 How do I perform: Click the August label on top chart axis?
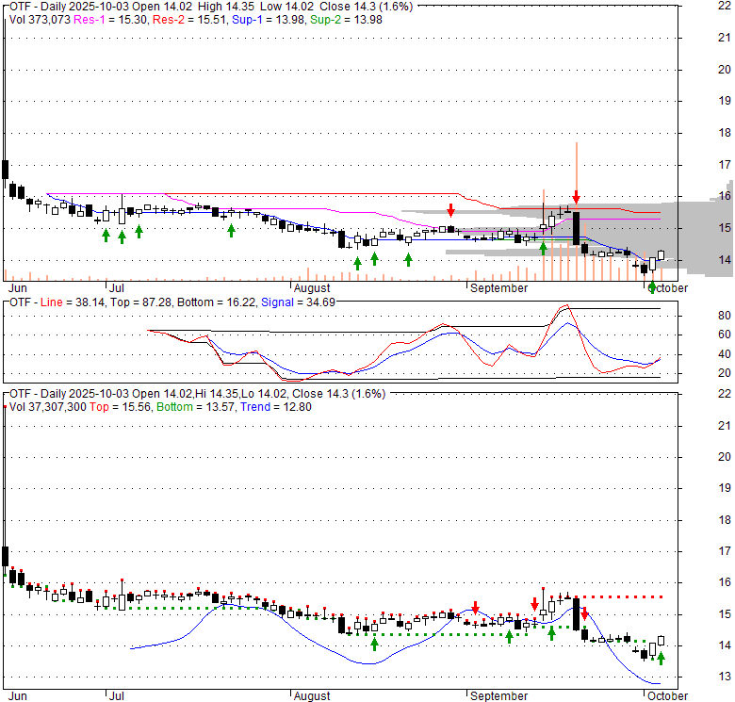coord(312,288)
